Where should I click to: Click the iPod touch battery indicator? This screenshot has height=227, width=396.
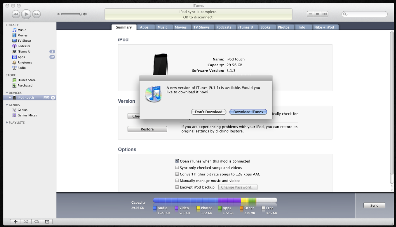pos(46,98)
